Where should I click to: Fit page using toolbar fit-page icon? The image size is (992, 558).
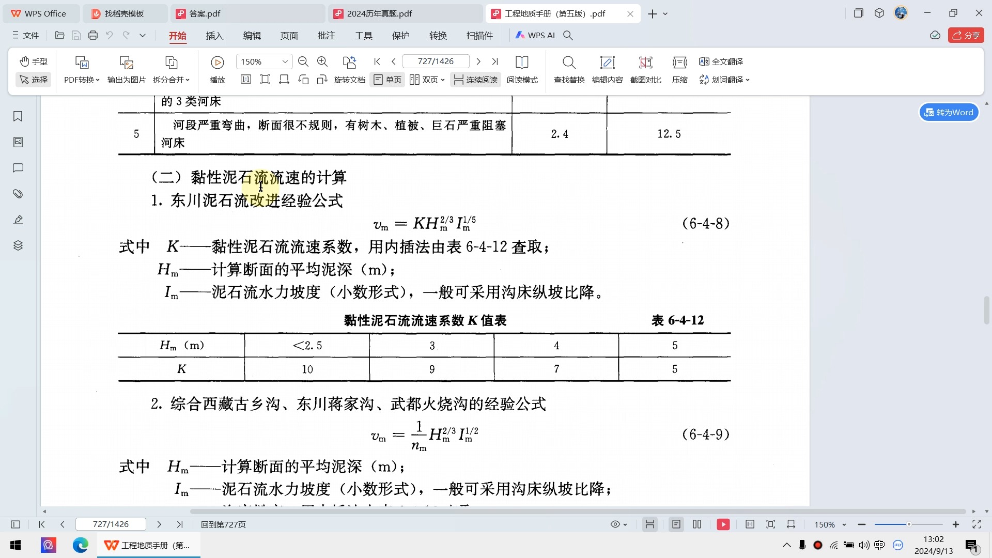[265, 79]
